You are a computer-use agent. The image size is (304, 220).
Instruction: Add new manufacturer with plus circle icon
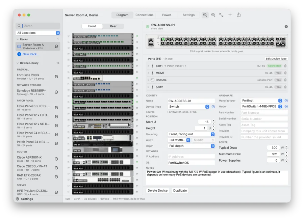point(286,101)
